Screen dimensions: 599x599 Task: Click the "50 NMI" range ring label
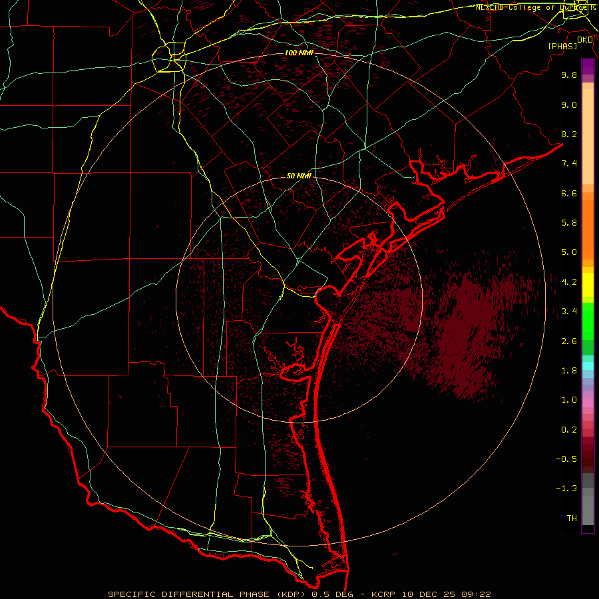coord(299,176)
